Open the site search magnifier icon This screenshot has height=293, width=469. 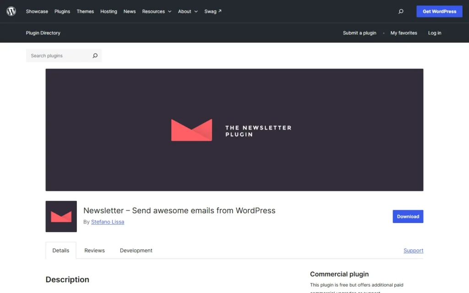pyautogui.click(x=401, y=11)
